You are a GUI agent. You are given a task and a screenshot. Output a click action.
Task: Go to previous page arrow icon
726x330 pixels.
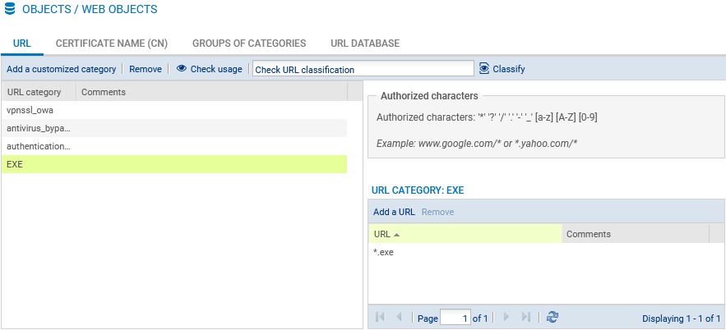(x=399, y=317)
